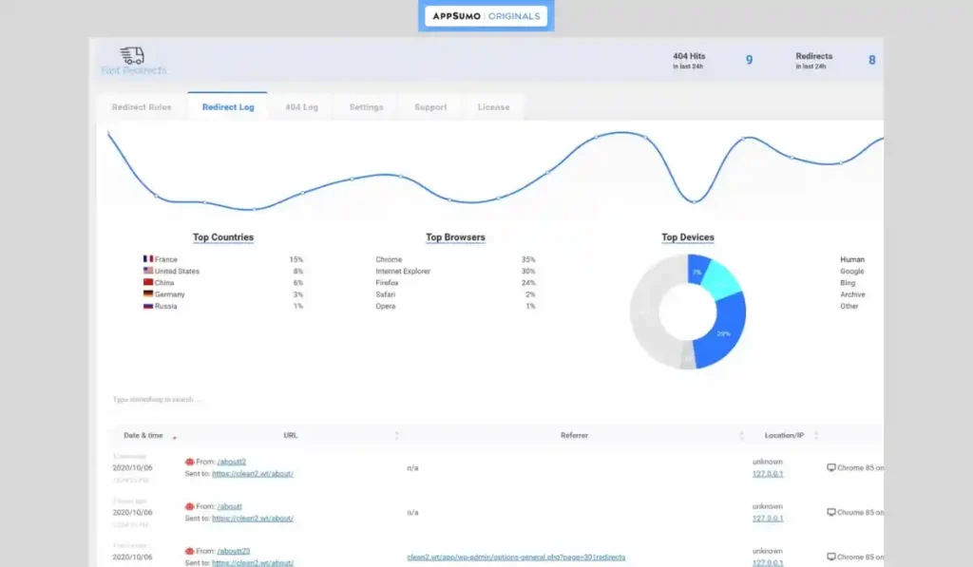This screenshot has width=973, height=567.
Task: Toggle the Referrer column sort arrows
Action: click(x=742, y=435)
